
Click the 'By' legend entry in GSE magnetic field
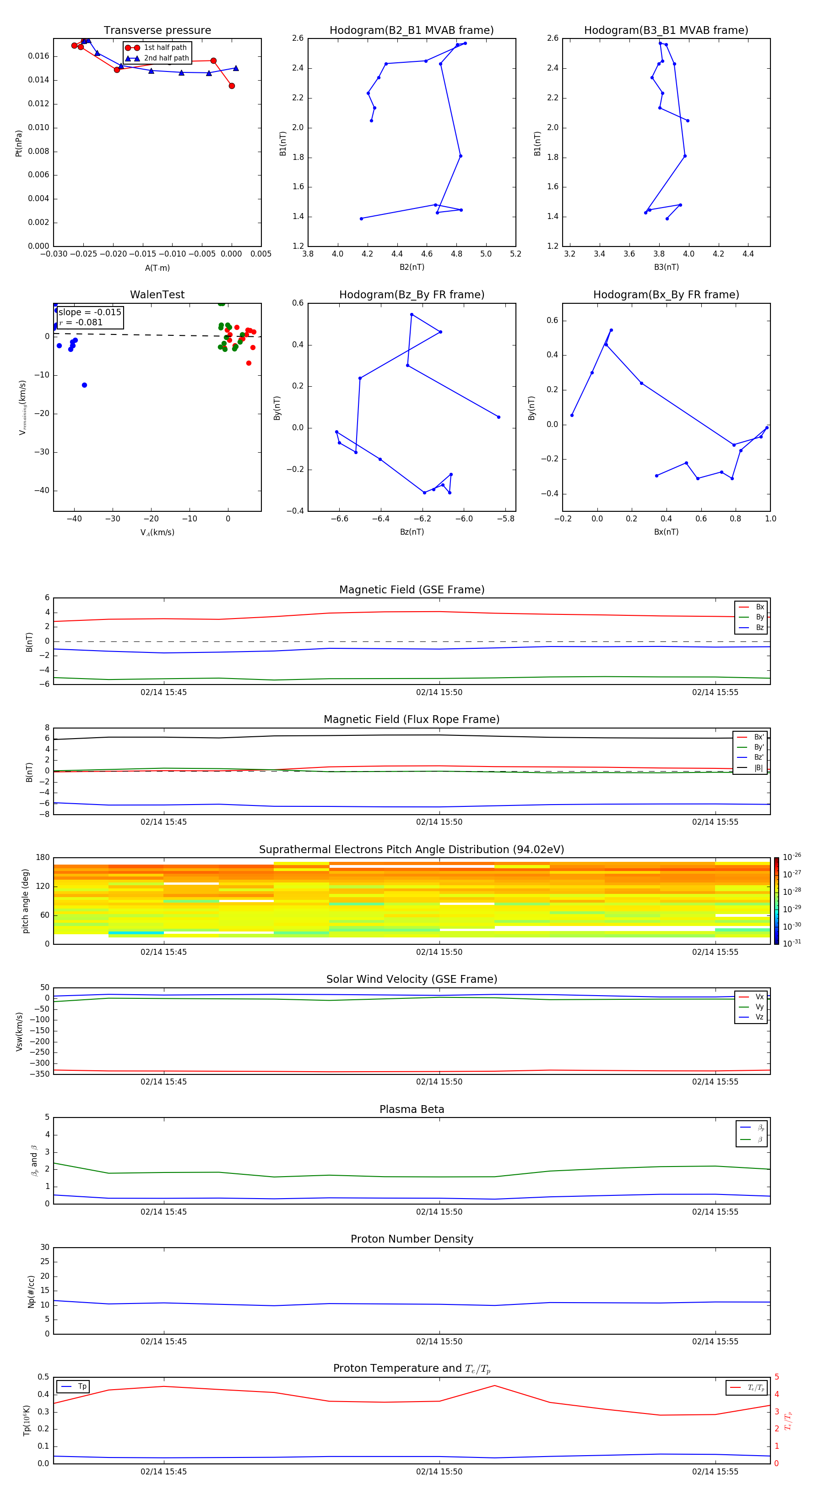tap(751, 618)
